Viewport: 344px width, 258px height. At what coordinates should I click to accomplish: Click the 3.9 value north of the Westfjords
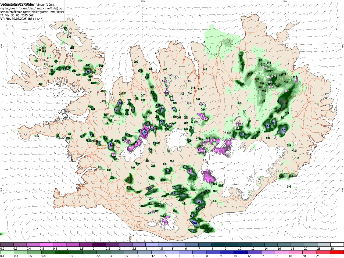pos(65,28)
